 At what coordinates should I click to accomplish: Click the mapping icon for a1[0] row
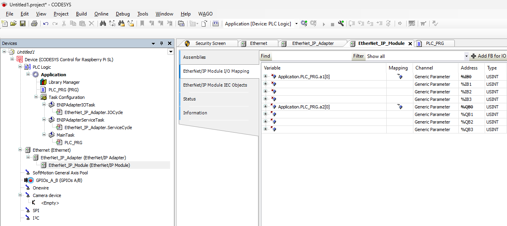400,77
